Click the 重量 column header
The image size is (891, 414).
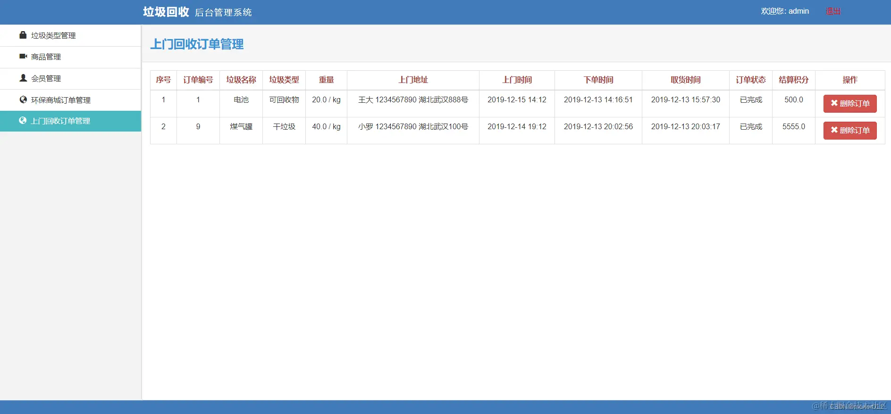(326, 80)
